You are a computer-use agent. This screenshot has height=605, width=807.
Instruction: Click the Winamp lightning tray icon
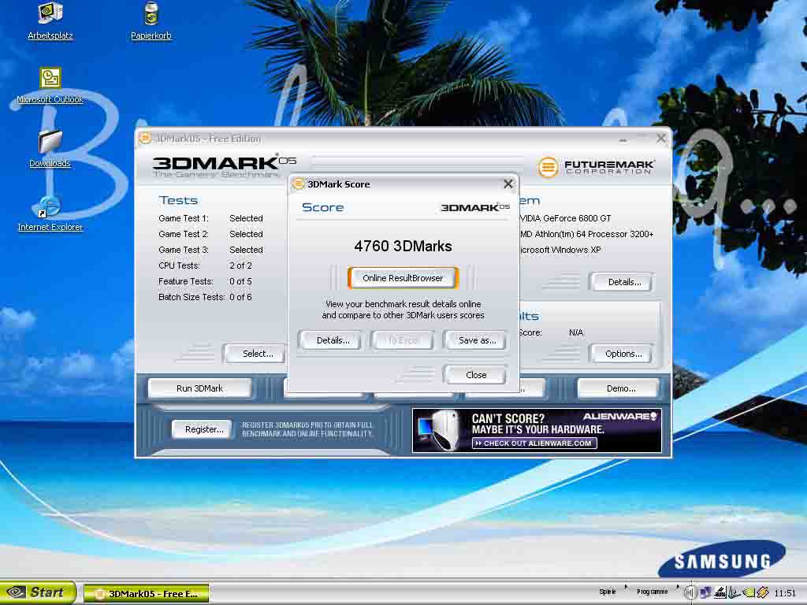[x=763, y=592]
